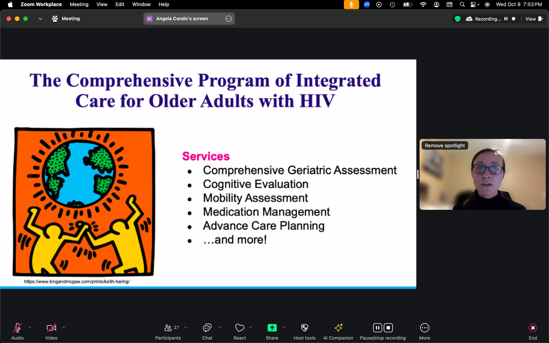This screenshot has width=549, height=343.
Task: Click the green Share screen button
Action: tap(272, 328)
